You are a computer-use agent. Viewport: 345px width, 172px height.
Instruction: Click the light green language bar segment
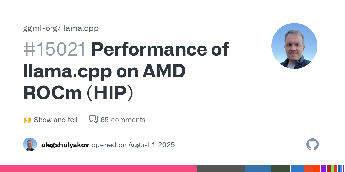pos(332,169)
